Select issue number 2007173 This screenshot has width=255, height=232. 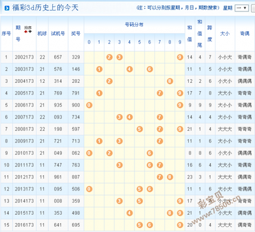24,117
